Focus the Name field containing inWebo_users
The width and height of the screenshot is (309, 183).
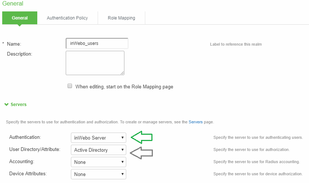click(x=97, y=43)
